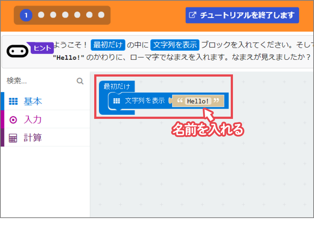Click the micro:bit face avatar icon

pyautogui.click(x=17, y=51)
